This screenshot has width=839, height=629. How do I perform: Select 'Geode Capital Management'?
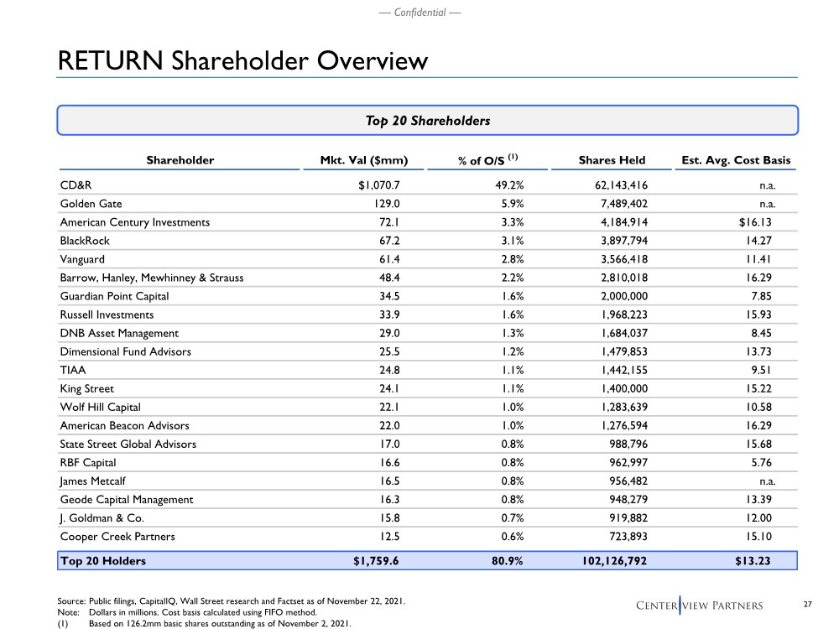(x=127, y=500)
